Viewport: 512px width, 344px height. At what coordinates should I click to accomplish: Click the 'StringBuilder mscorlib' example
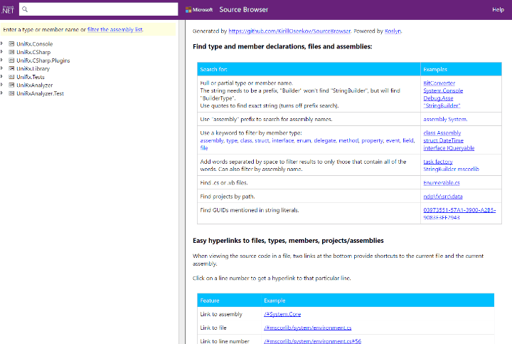[451, 169]
